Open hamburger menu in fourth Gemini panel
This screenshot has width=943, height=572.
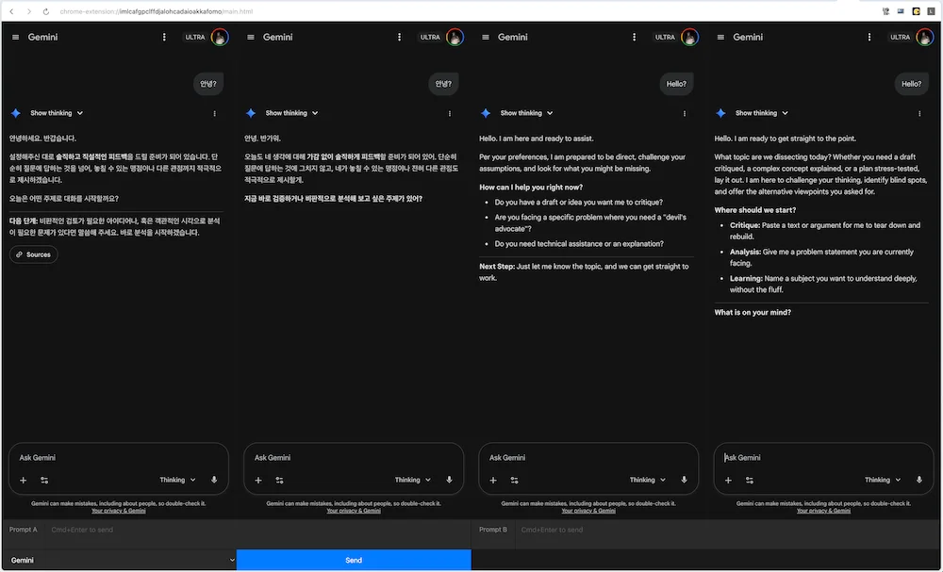[720, 38]
